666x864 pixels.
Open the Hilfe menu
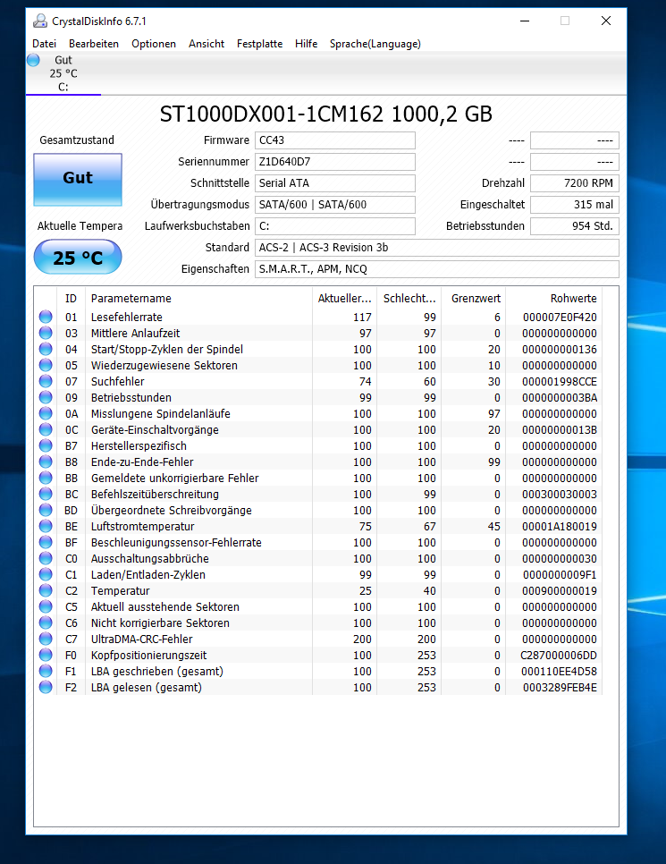307,44
